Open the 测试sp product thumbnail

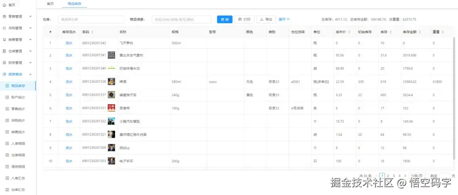click(x=111, y=148)
